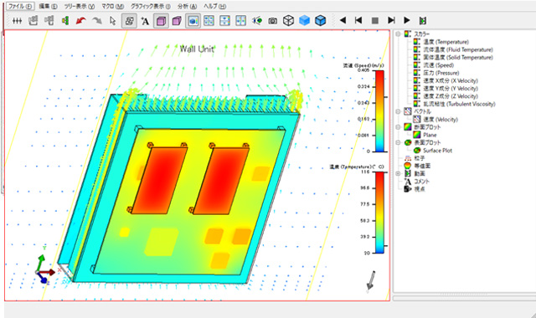Viewport: 536px width, 318px height.
Task: Open the ヘルプ (H) menu
Action: click(x=214, y=6)
